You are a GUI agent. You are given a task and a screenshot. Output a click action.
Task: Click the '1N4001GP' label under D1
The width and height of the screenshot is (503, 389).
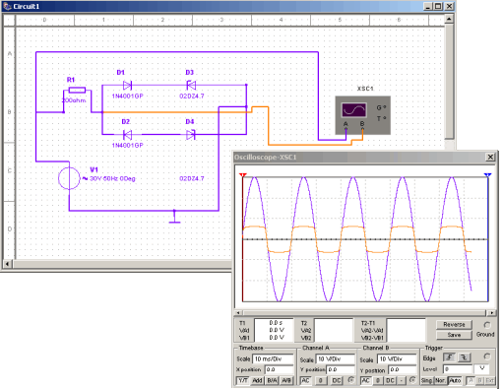(x=127, y=96)
